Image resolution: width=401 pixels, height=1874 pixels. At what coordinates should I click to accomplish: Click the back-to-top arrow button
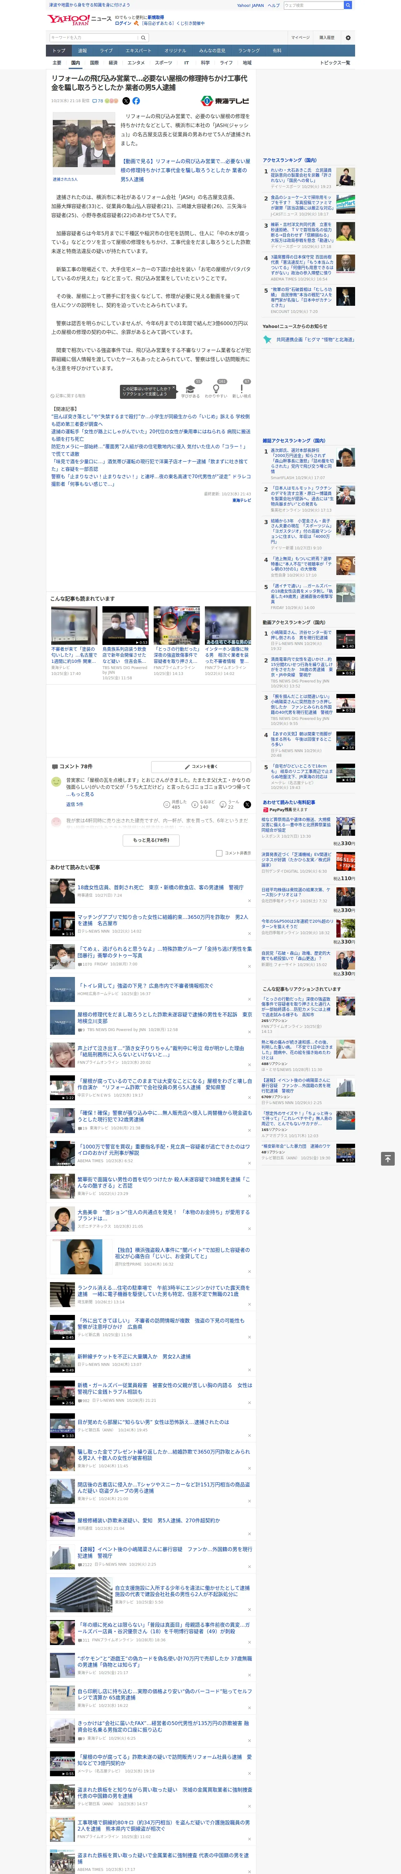(388, 1158)
